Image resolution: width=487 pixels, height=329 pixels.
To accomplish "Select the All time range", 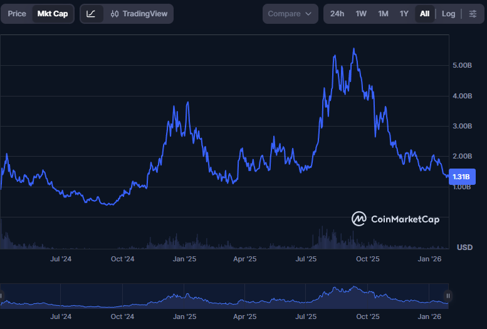I will coord(424,14).
